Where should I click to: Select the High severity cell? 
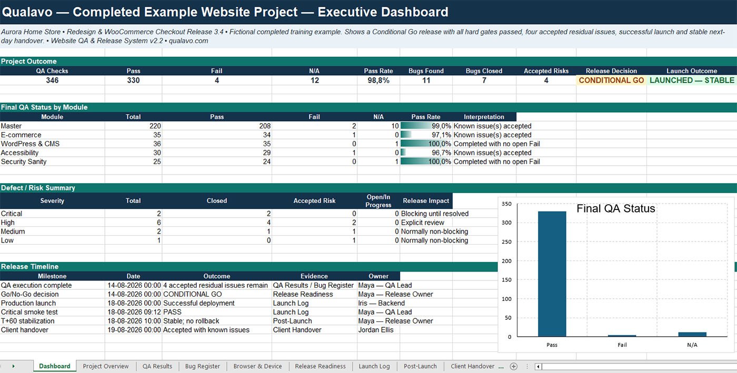[x=52, y=223]
